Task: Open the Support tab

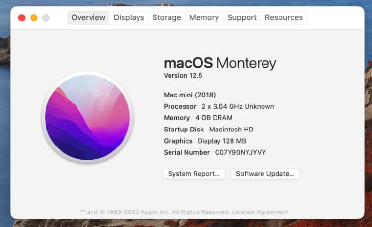Action: tap(242, 17)
